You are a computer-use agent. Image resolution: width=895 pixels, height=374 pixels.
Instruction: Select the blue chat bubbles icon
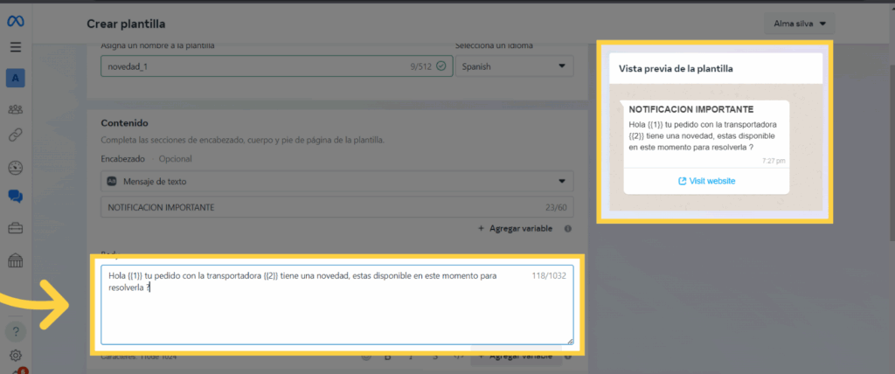coord(16,197)
